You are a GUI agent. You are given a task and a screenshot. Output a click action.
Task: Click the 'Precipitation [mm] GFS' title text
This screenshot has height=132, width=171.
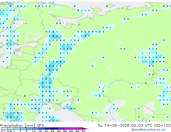pos(22,126)
